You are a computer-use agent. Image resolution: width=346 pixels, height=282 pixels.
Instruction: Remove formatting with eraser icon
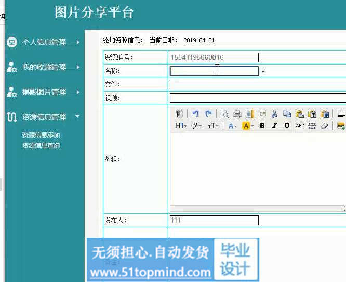(x=325, y=126)
